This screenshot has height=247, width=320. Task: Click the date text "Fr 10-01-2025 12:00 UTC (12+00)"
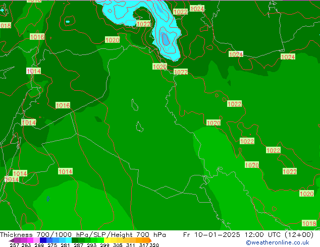click(248, 235)
